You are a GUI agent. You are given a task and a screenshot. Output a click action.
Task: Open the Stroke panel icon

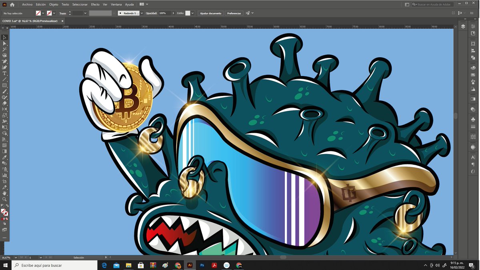click(473, 126)
